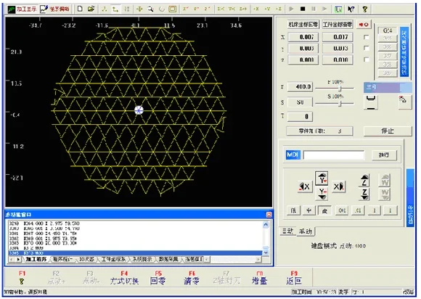Viewport: 421px width, 299px height.
Task: Switch to the 手动 tab
Action: point(306,231)
